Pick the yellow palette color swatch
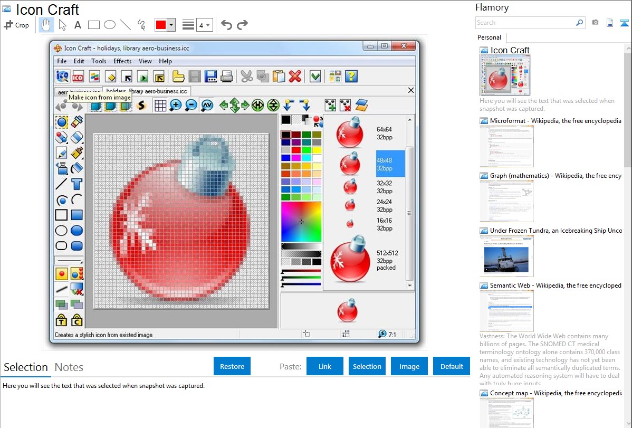Viewport: 632px width, 428px height. pyautogui.click(x=317, y=150)
